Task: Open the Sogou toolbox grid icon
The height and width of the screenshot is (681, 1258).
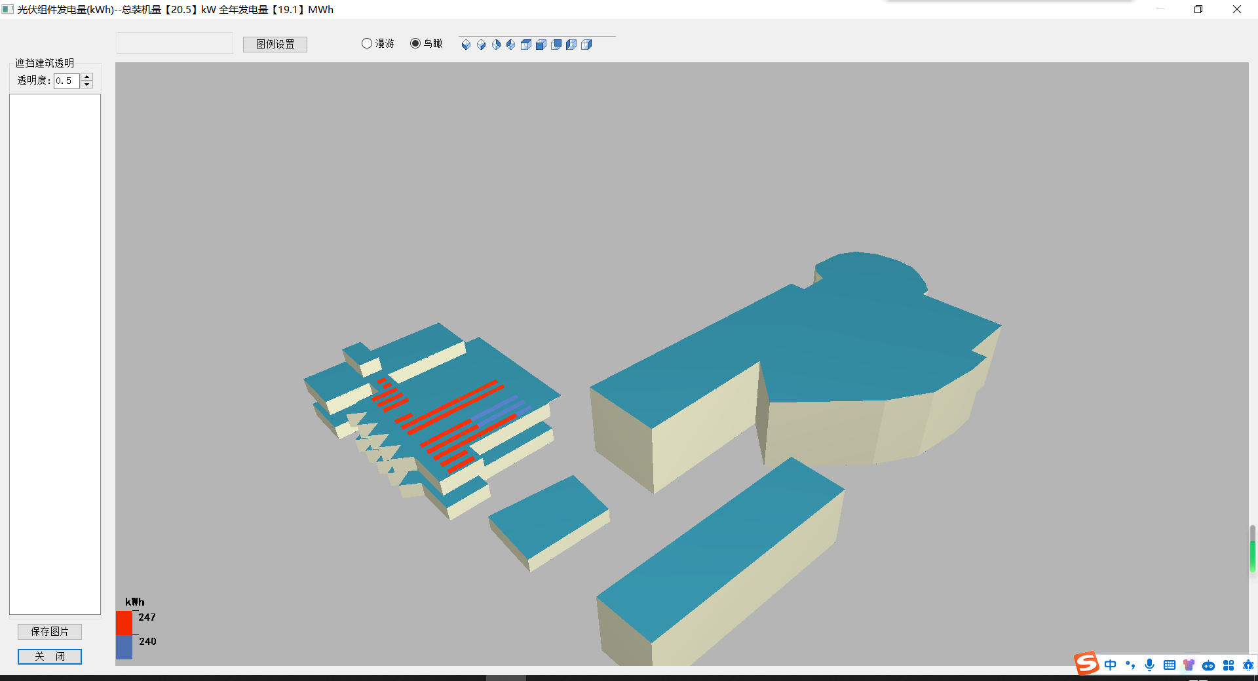Action: pyautogui.click(x=1229, y=665)
